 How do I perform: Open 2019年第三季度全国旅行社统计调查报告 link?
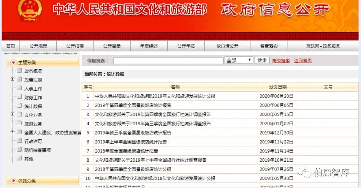[153, 124]
